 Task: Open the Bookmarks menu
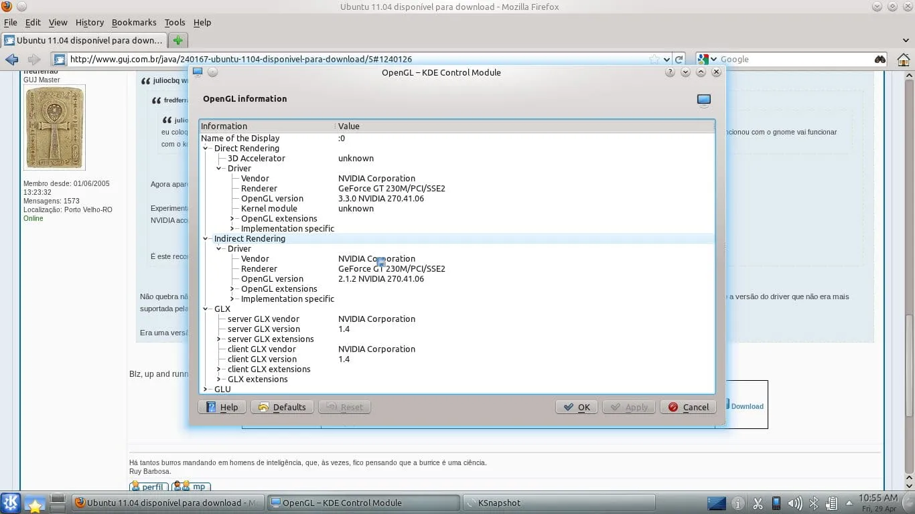tap(133, 22)
